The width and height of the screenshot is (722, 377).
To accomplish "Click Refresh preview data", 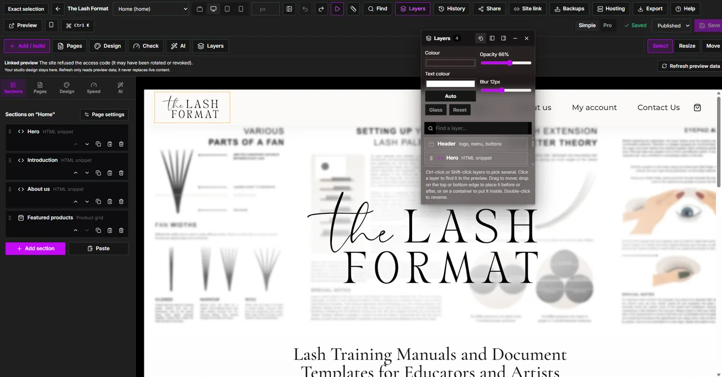I will [x=691, y=66].
